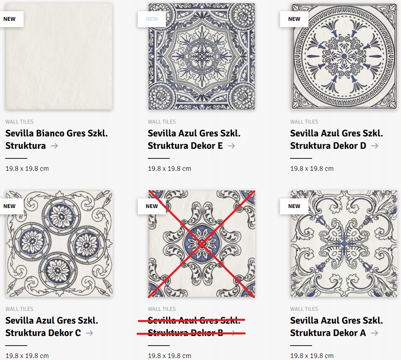Click NEW badge on Dekor D tile
Image resolution: width=401 pixels, height=360 pixels.
(x=294, y=19)
